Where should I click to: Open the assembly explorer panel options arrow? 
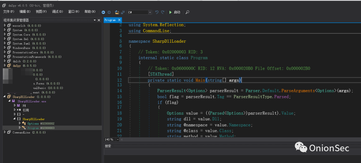pos(95,20)
